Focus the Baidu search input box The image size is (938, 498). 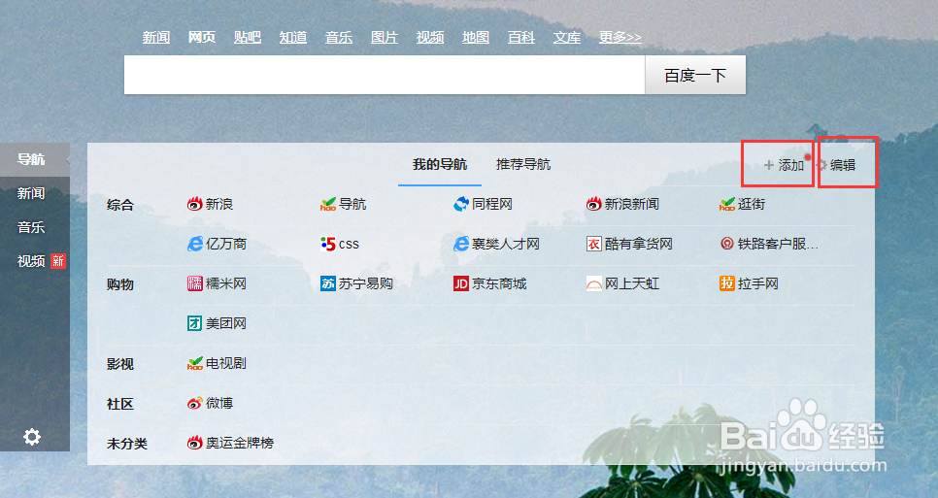(385, 75)
